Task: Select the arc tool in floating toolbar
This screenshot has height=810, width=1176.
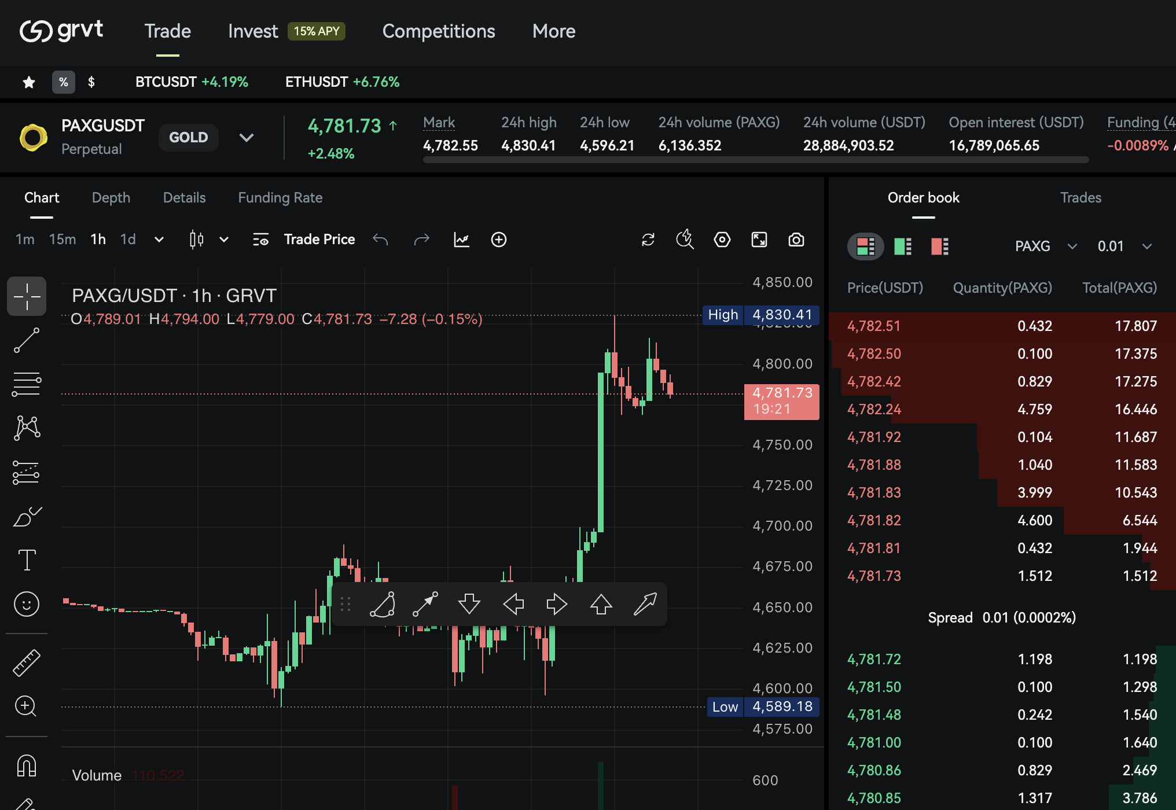Action: coord(383,605)
